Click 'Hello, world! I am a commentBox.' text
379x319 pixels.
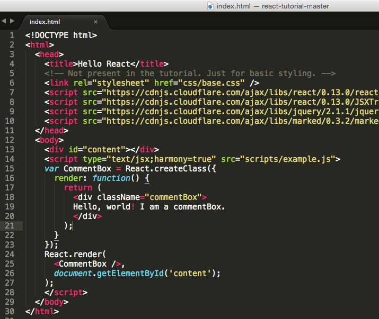click(149, 207)
